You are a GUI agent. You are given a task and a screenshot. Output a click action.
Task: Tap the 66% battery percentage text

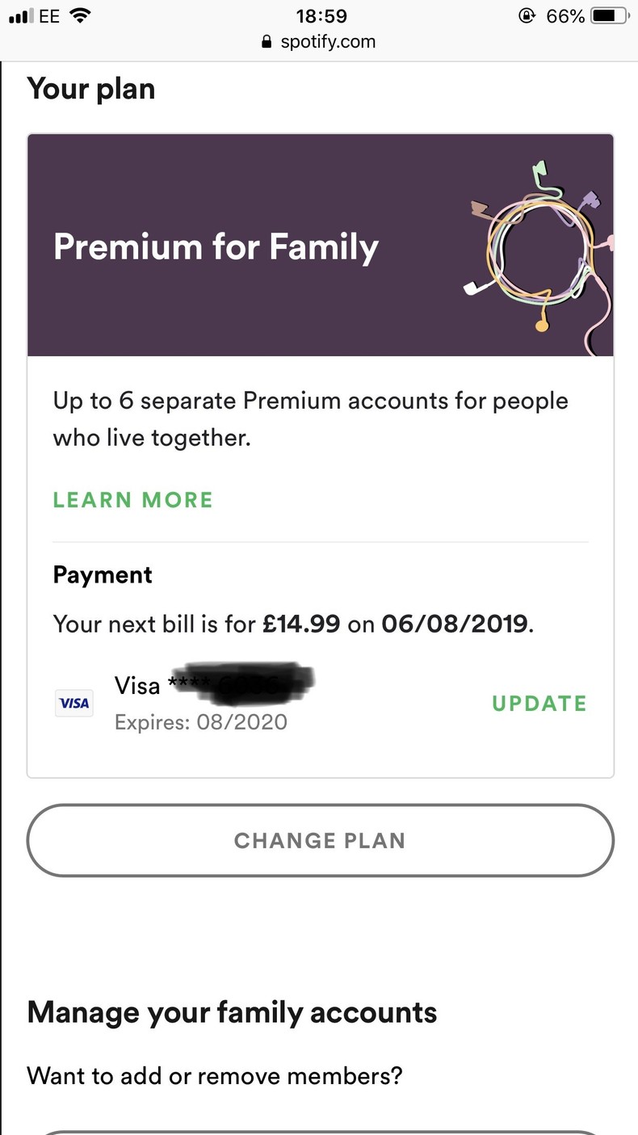point(565,16)
